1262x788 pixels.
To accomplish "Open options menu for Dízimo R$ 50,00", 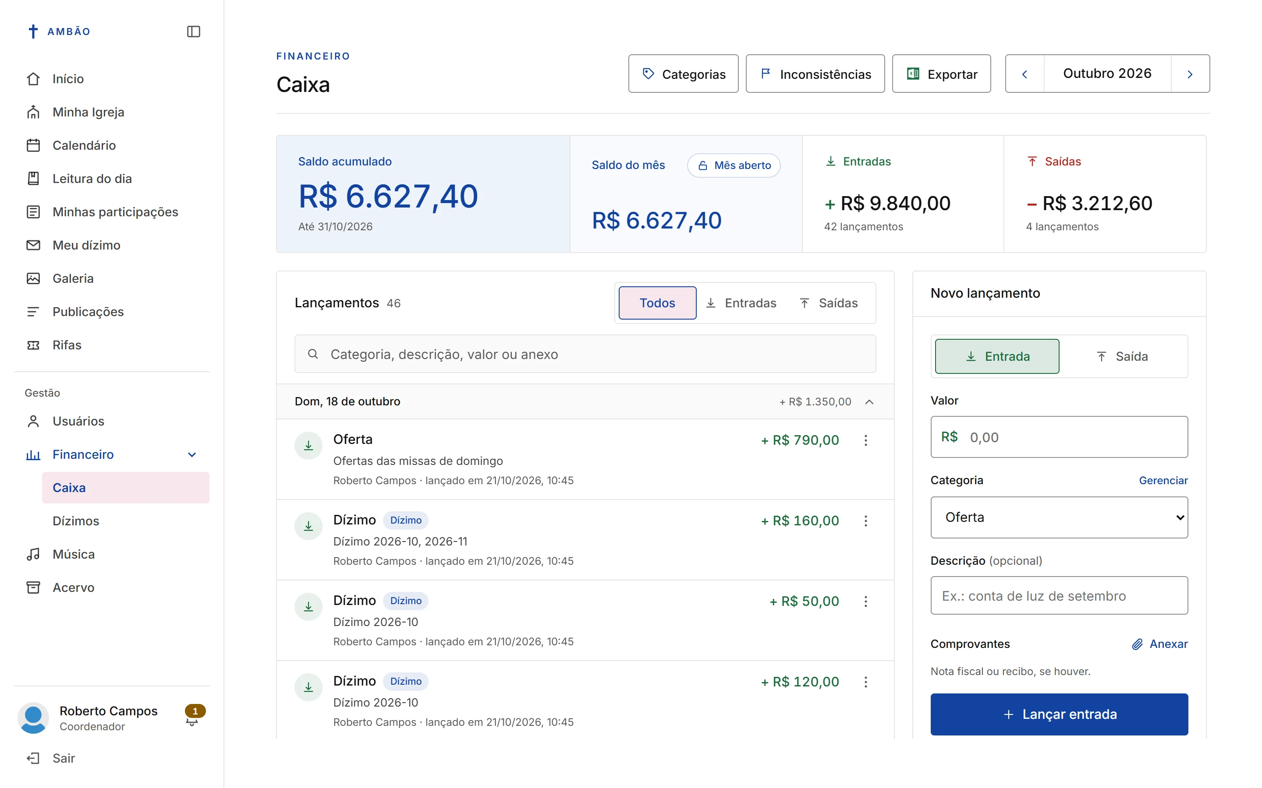I will coord(866,602).
